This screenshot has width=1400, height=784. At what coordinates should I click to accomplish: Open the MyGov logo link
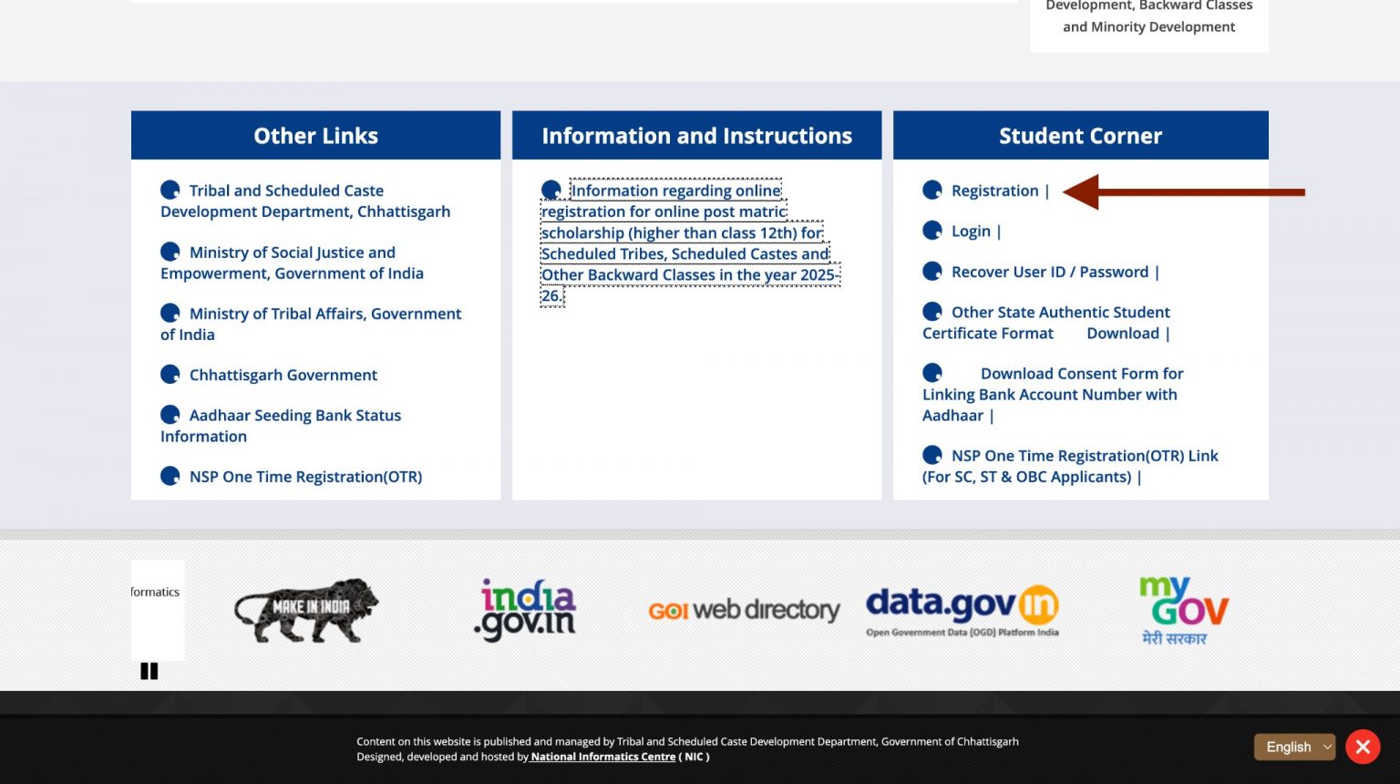pos(1182,610)
